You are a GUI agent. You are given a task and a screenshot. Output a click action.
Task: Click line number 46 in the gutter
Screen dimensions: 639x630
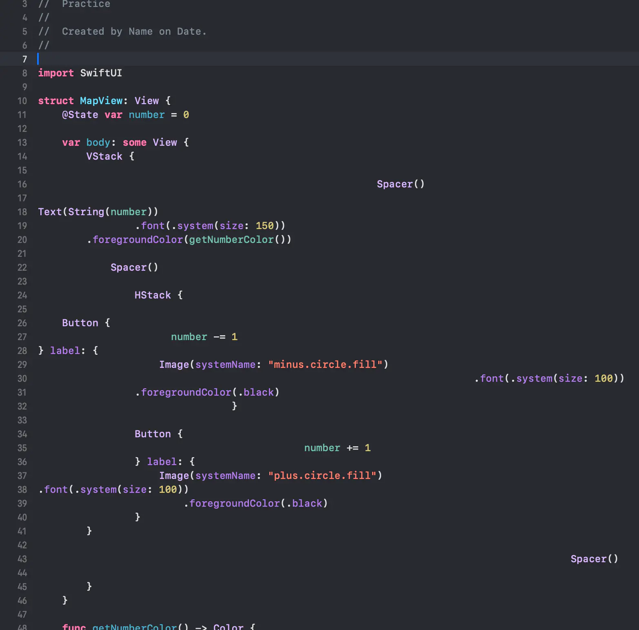click(x=22, y=601)
